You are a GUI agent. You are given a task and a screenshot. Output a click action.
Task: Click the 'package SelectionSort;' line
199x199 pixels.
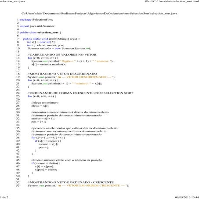(x=36, y=20)
